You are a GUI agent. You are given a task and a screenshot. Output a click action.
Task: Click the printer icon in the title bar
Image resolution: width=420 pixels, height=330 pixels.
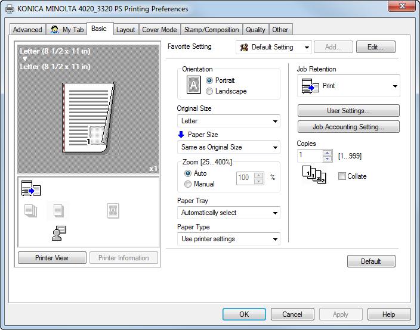tap(10, 9)
